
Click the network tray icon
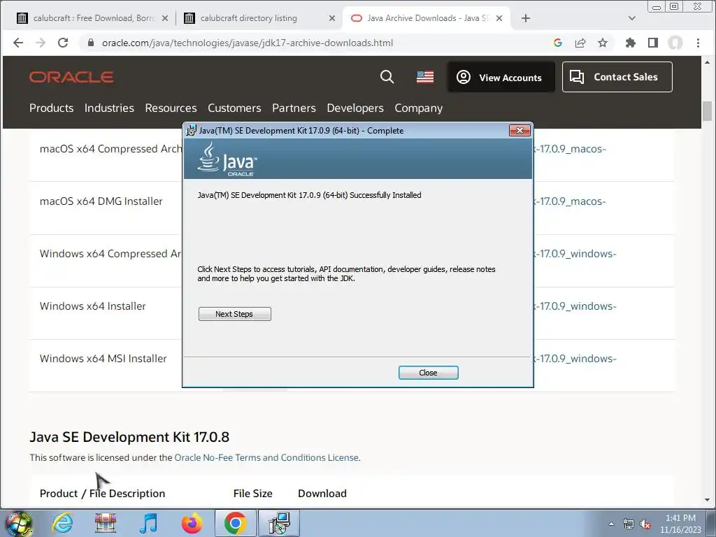point(629,524)
